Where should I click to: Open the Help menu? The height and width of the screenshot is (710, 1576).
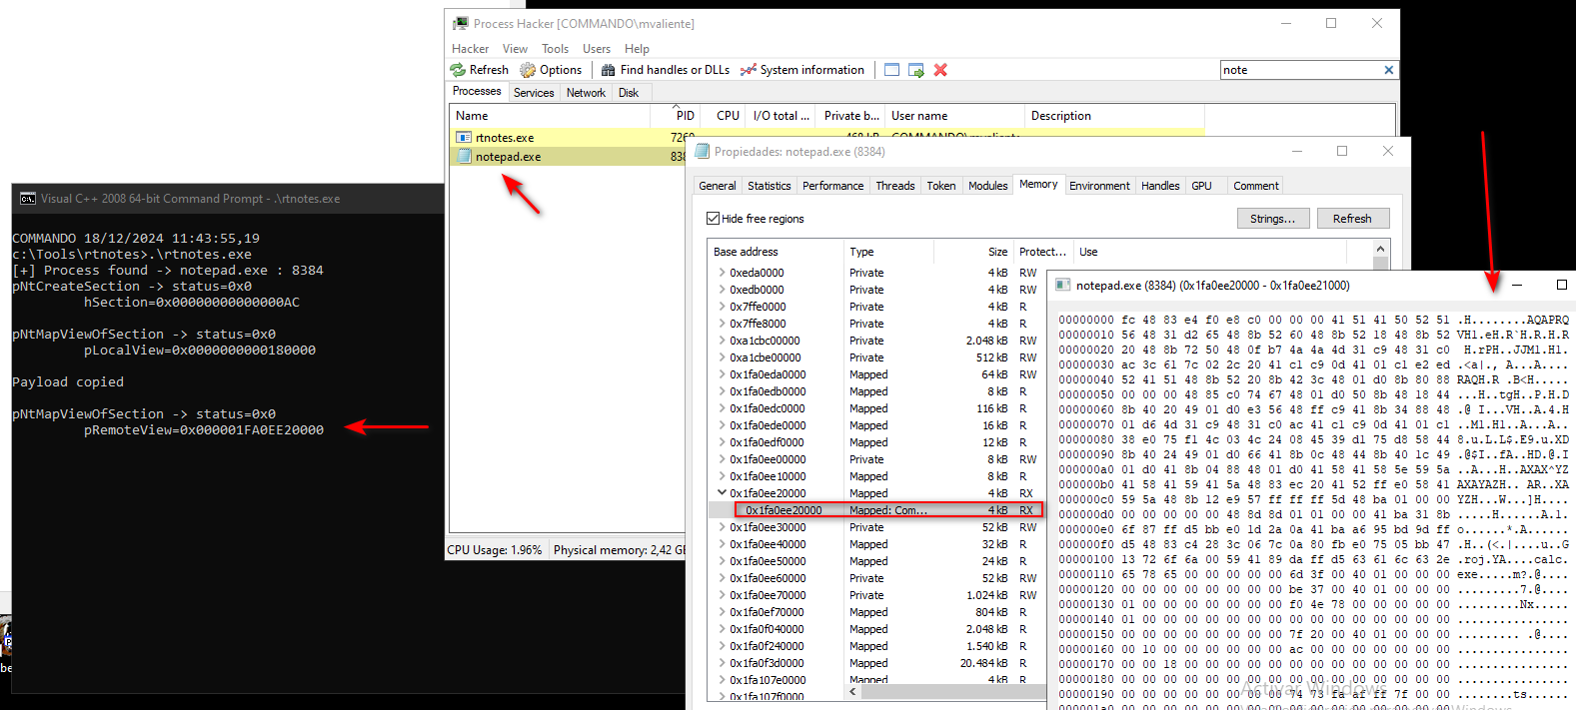point(637,49)
